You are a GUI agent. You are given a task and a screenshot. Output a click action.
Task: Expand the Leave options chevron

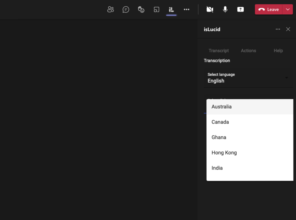pyautogui.click(x=288, y=10)
